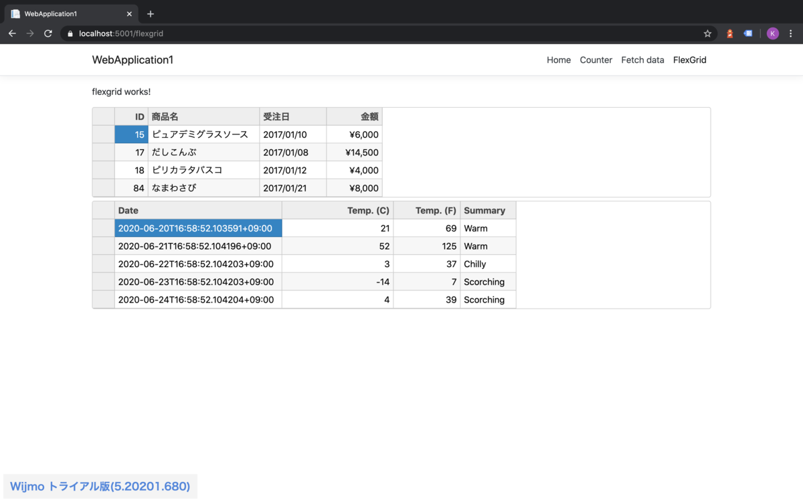
Task: Select the Temp. (F) cell 39
Action: (427, 300)
